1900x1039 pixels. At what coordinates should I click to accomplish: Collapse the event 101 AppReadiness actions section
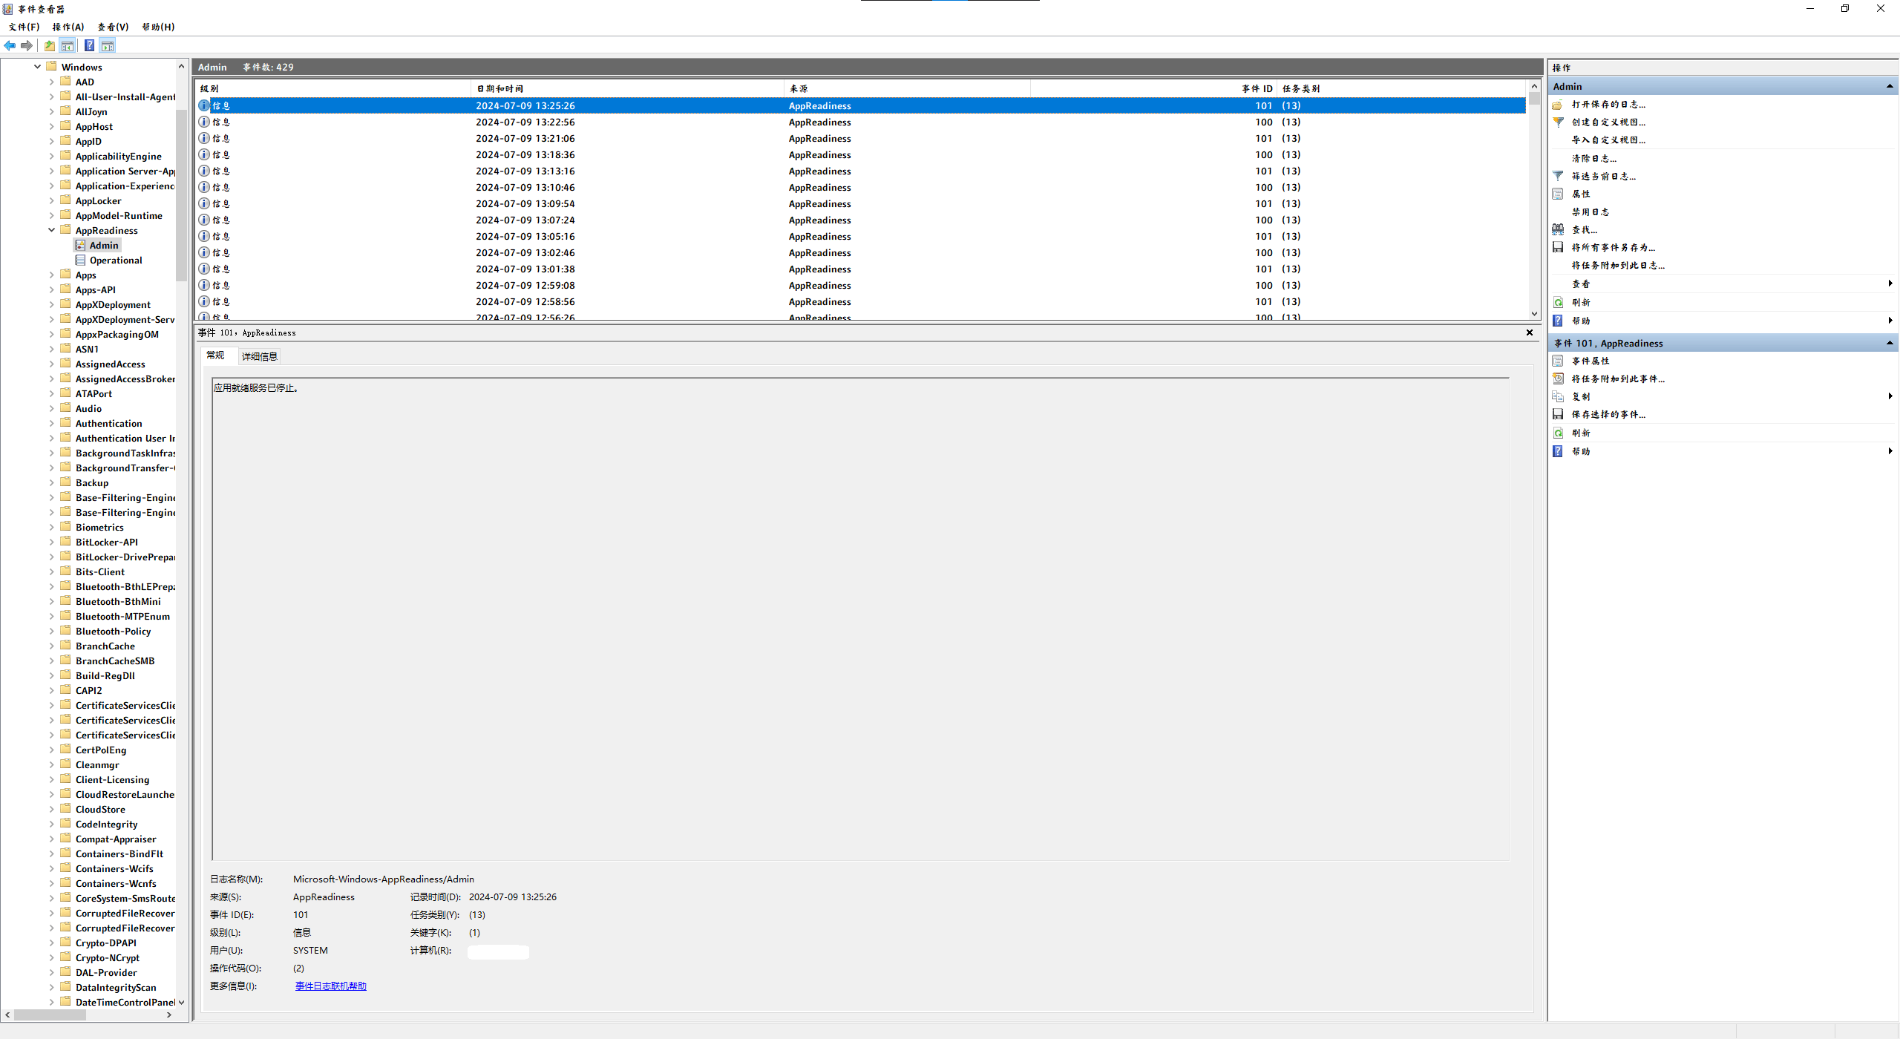pos(1889,344)
